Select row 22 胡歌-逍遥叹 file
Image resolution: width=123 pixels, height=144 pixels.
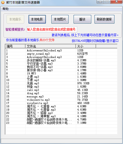[61, 119]
